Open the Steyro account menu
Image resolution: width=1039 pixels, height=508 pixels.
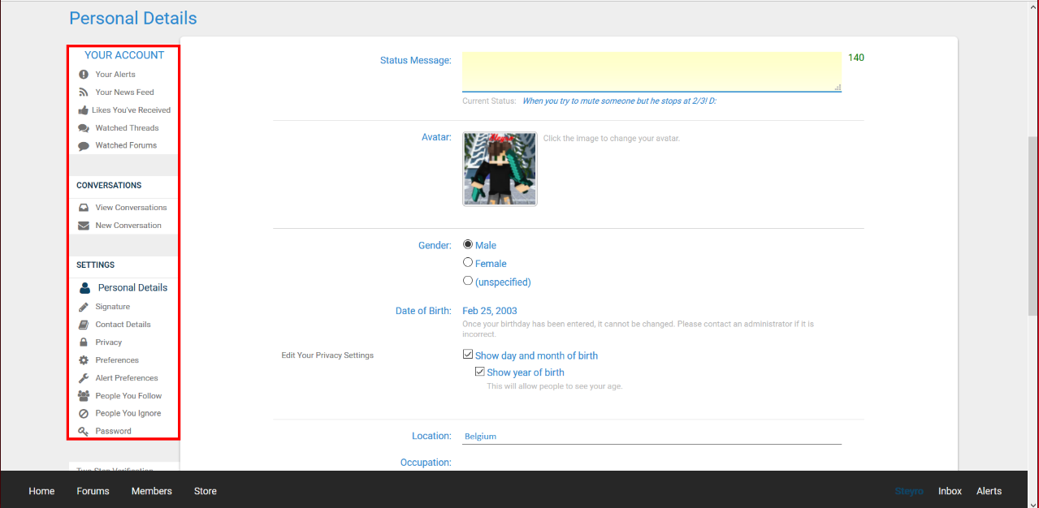[x=909, y=491]
